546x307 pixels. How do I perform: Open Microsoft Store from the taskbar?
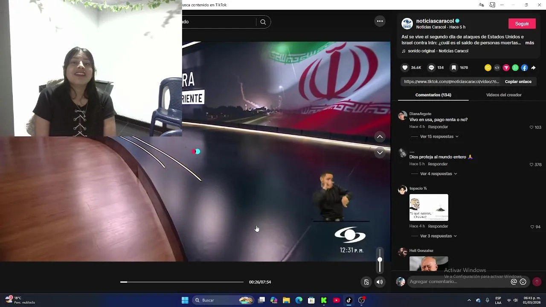[x=311, y=300]
